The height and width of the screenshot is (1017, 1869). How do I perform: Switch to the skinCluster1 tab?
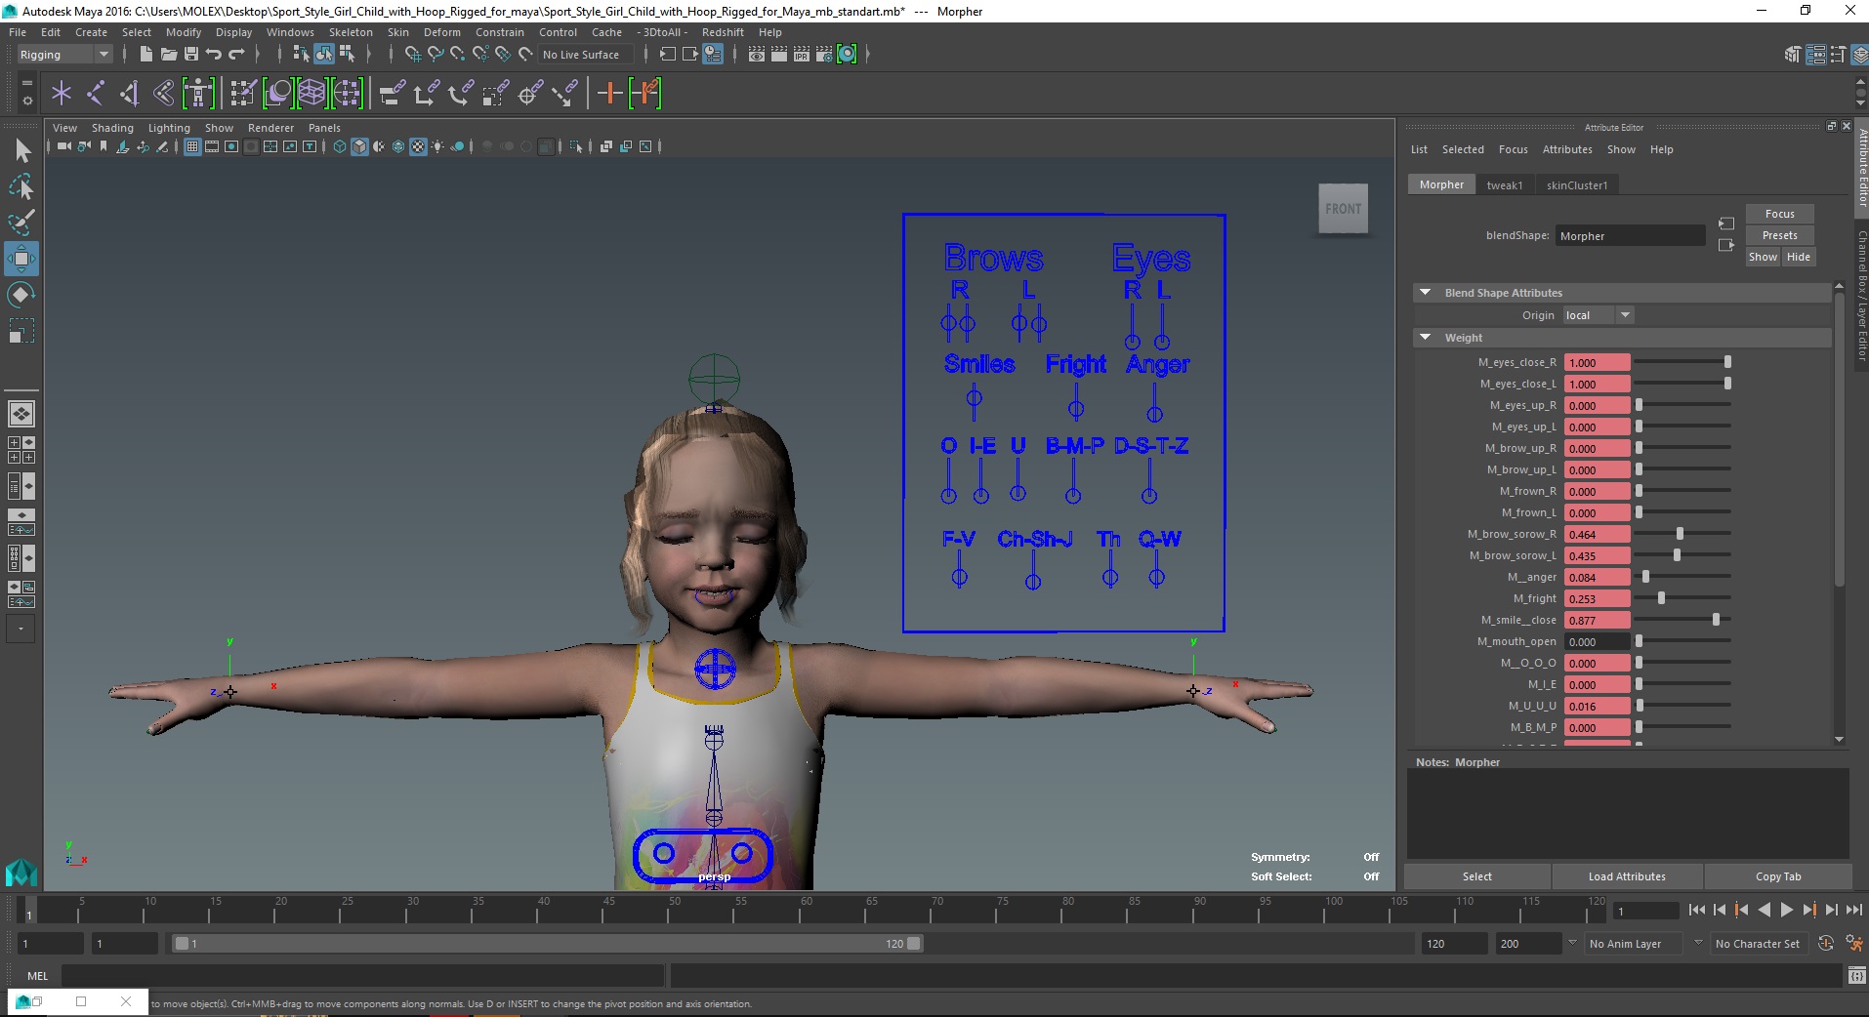point(1576,185)
